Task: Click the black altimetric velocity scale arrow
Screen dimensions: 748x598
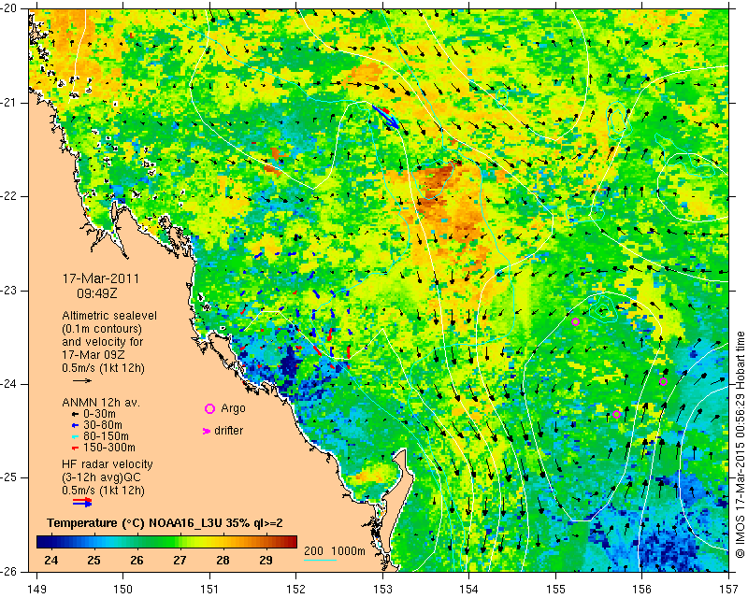Action: coord(82,380)
